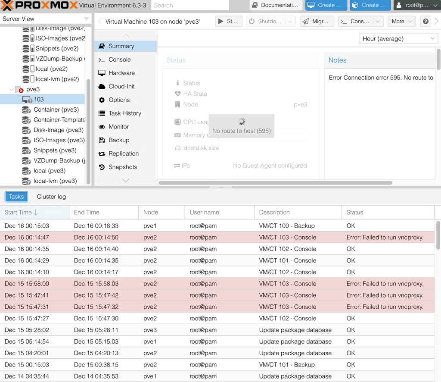Click the resource tree vertical scrollbar
The image size is (441, 382).
pyautogui.click(x=88, y=132)
